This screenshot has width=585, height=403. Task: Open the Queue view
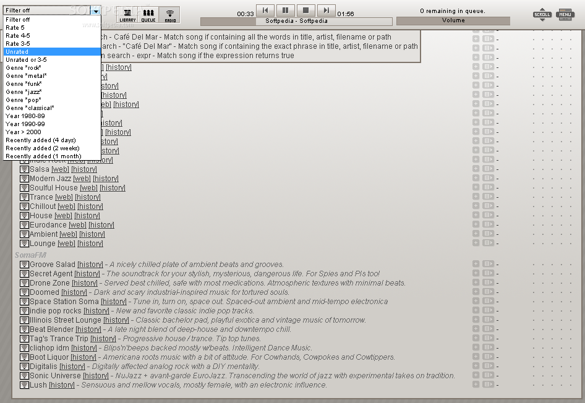click(148, 15)
